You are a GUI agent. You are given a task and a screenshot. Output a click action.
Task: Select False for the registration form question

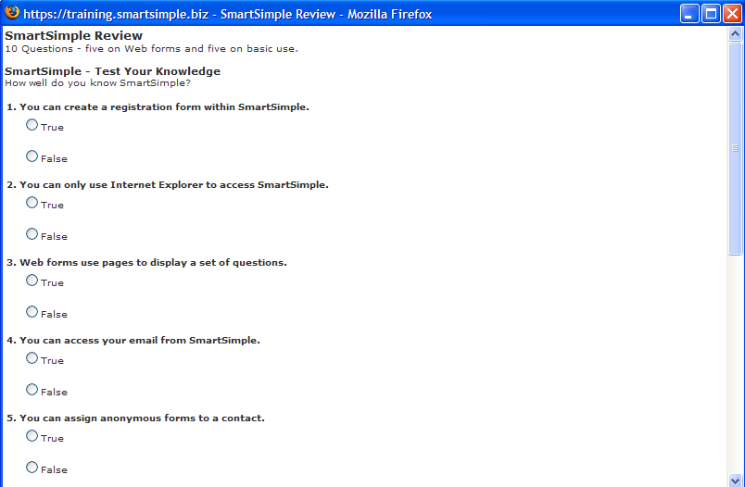32,156
